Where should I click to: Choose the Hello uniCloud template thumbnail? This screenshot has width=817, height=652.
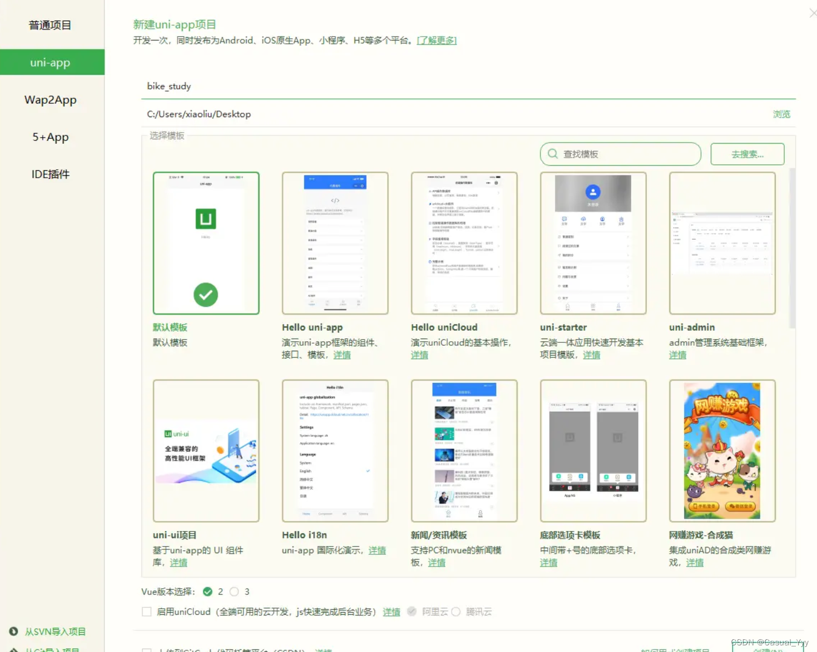coord(464,243)
